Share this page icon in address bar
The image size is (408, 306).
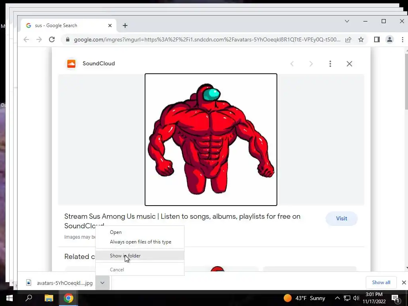pyautogui.click(x=348, y=39)
